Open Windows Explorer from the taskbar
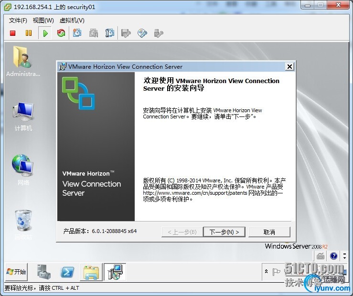353x296 pixels. [91, 273]
